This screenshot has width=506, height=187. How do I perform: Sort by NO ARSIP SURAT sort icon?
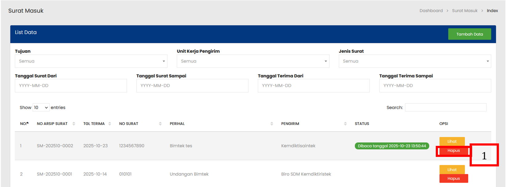(x=74, y=124)
